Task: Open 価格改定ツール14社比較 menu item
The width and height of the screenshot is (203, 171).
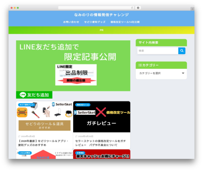Action: pyautogui.click(x=125, y=22)
